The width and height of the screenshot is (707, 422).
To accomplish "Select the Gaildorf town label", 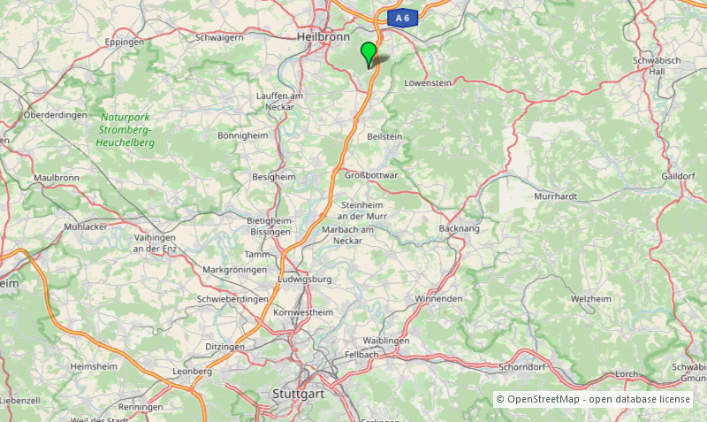I will tap(678, 176).
